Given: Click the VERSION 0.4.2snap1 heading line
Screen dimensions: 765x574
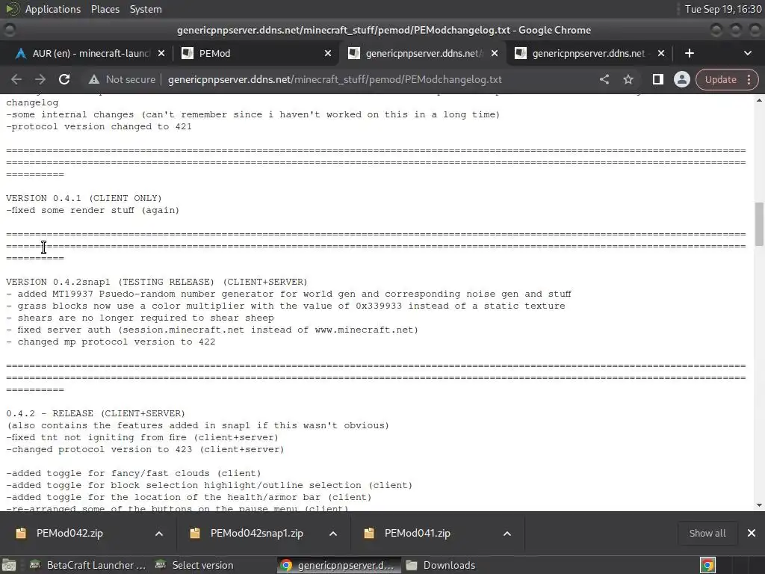Looking at the screenshot, I should tap(157, 282).
